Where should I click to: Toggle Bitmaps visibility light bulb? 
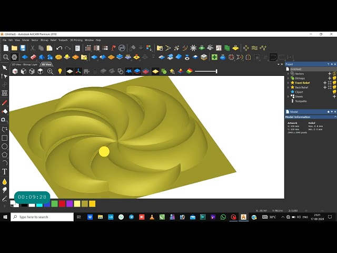point(334,78)
